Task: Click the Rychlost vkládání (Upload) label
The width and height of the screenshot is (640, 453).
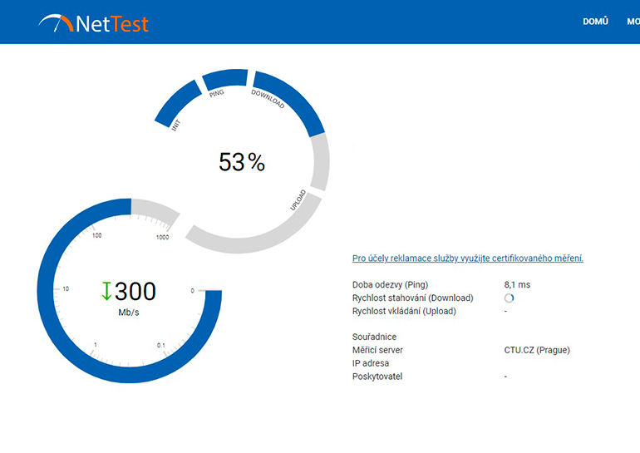Action: point(404,312)
